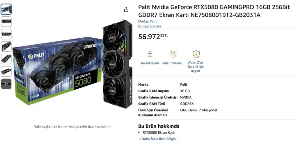Click the Güvenli işlem padlock icon
Screen dimensions: 298x142
coord(150,54)
